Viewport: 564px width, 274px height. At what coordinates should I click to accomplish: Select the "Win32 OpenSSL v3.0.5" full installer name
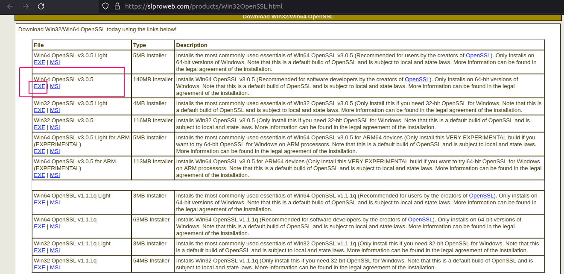(x=63, y=121)
